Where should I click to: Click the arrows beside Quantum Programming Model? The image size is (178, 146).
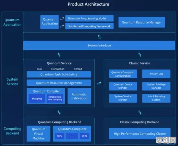click(x=62, y=18)
